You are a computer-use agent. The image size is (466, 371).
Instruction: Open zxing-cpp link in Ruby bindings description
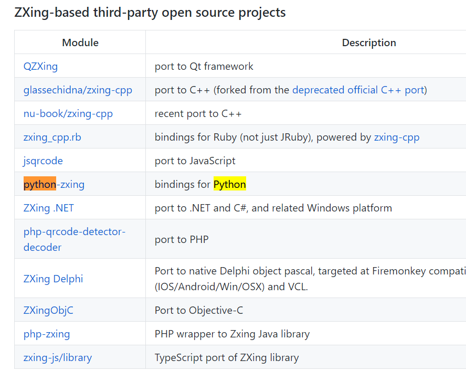click(396, 137)
